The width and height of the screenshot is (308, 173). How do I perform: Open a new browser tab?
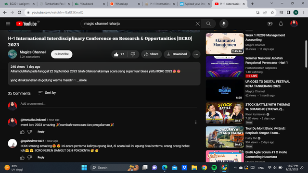click(x=252, y=4)
